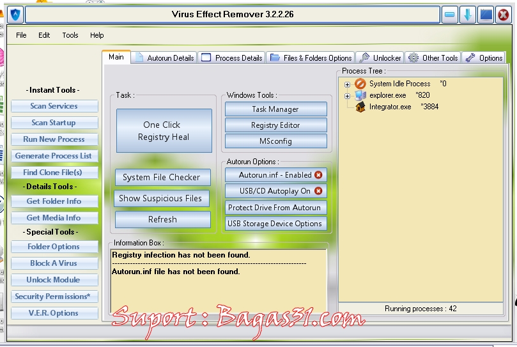The height and width of the screenshot is (347, 517).
Task: Open Folder Options from Special Tools
Action: coord(54,247)
